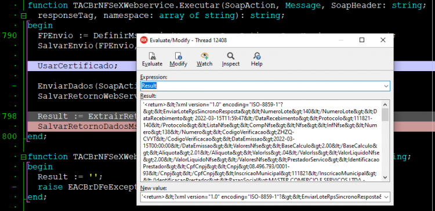This screenshot has height=211, width=435.
Task: Click the Watch toolbar button
Action: pos(205,59)
